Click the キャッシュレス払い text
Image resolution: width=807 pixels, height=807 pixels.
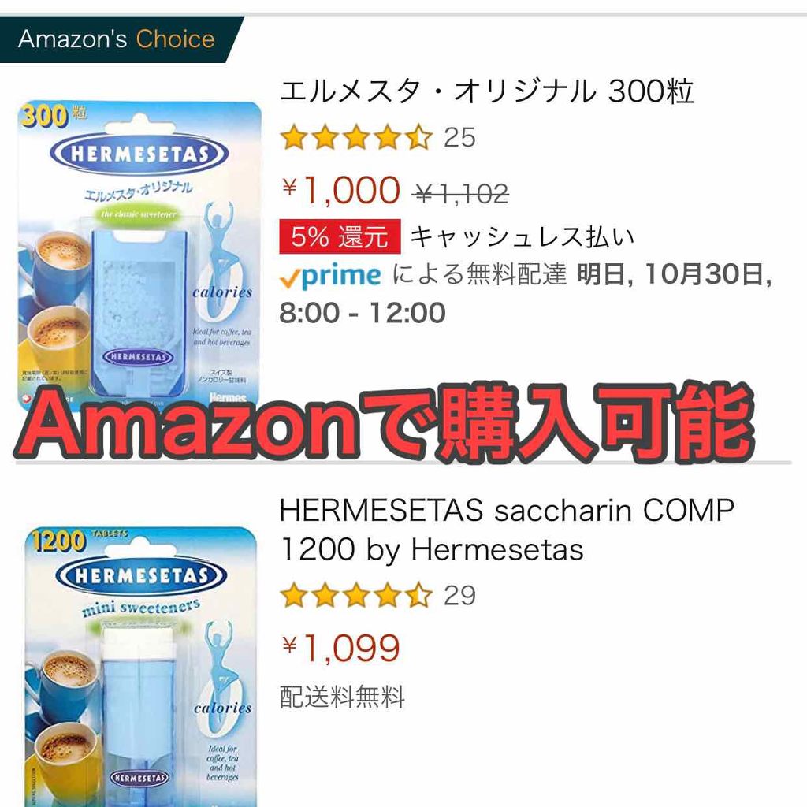(522, 236)
